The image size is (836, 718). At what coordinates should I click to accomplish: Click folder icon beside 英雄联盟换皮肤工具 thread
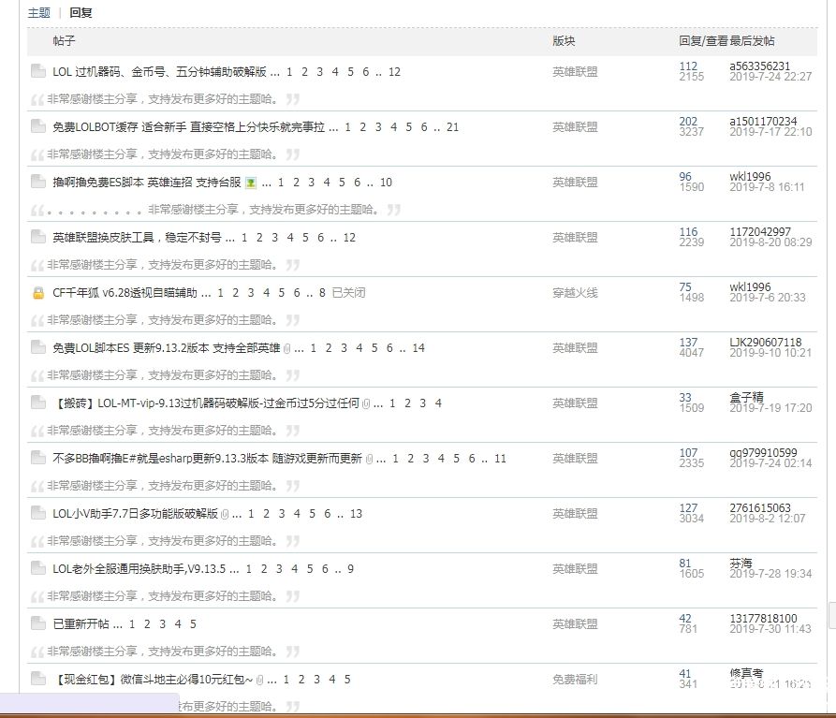tap(37, 237)
